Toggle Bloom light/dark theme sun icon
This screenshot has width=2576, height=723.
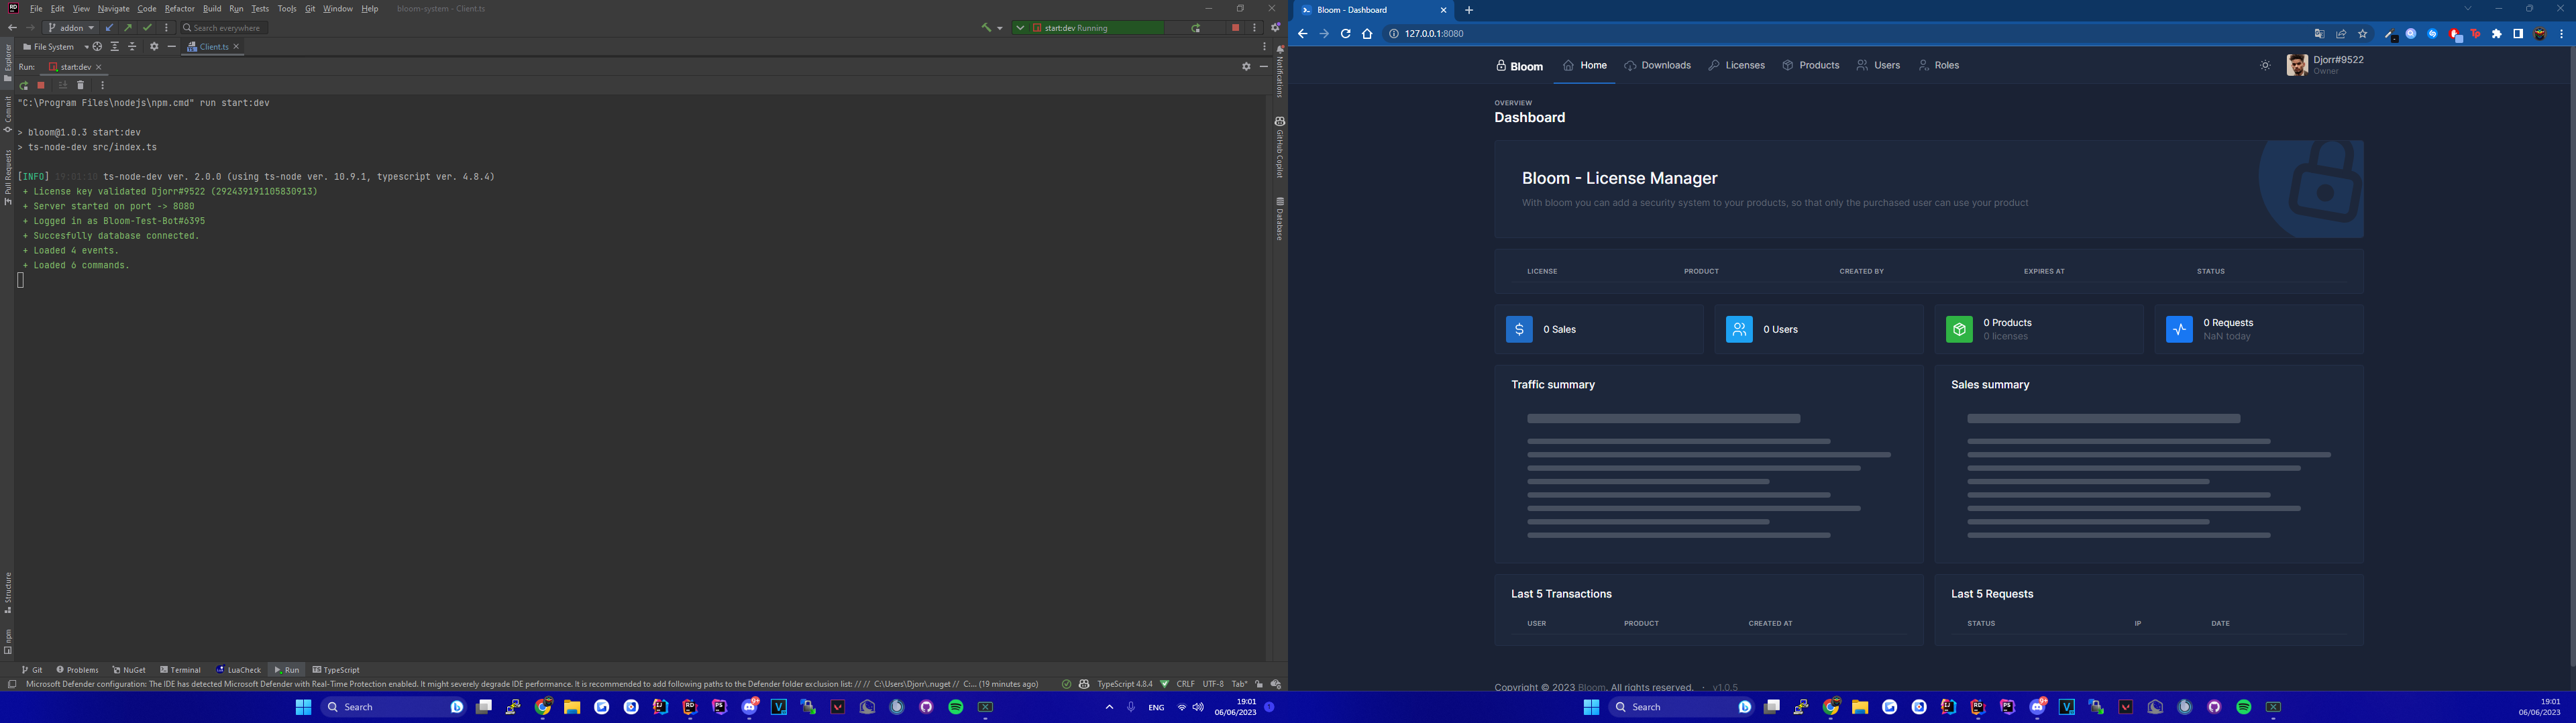coord(2265,66)
